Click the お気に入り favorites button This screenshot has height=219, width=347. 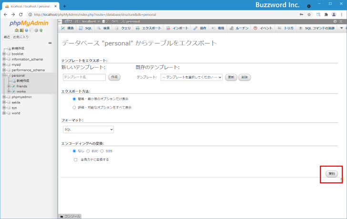21,37
